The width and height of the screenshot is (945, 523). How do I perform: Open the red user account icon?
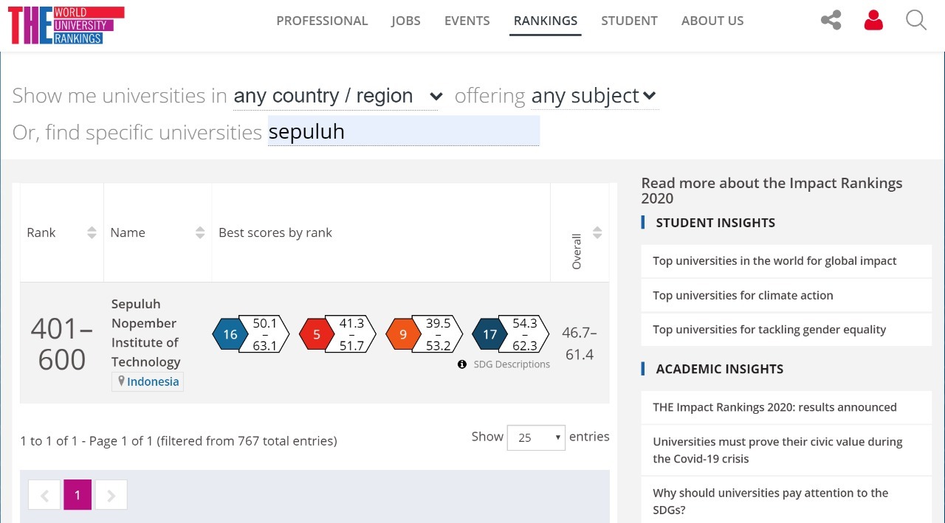point(873,20)
